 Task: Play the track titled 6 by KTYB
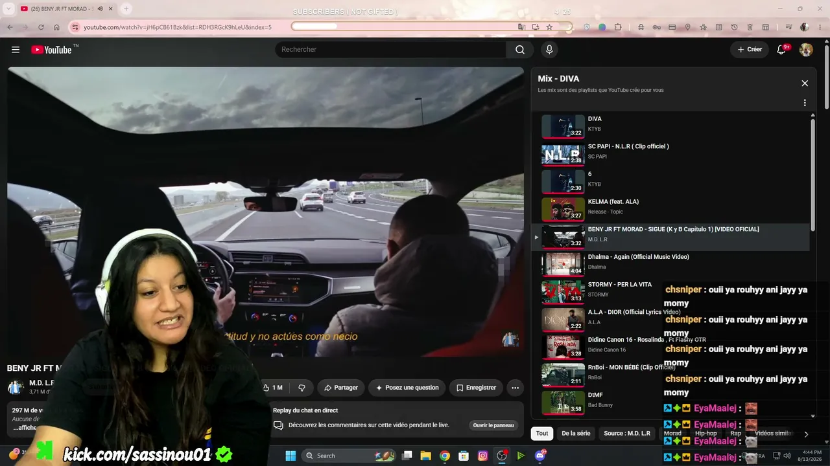click(x=671, y=182)
